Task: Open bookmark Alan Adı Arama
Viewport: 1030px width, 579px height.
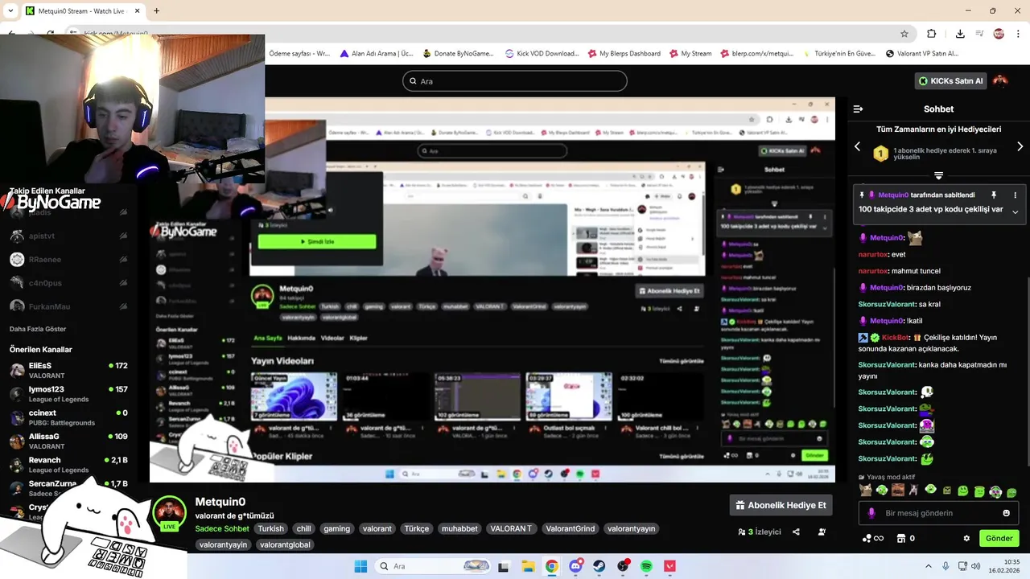Action: pos(376,54)
